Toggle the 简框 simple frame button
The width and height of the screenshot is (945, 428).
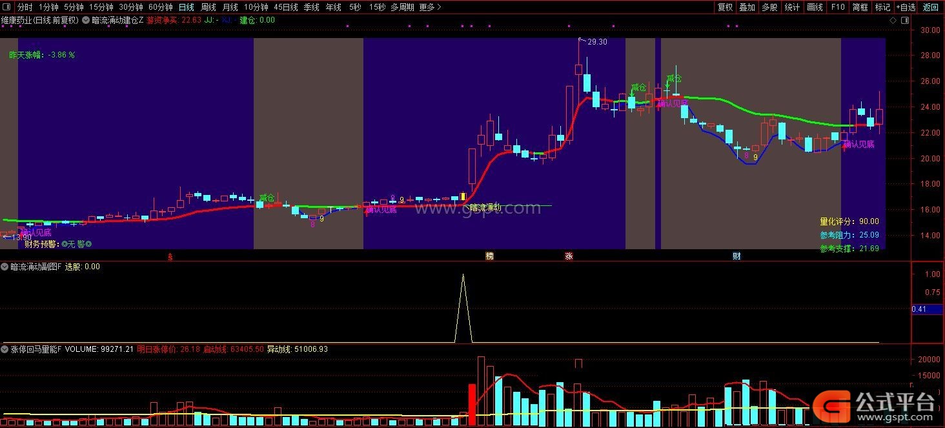[860, 7]
